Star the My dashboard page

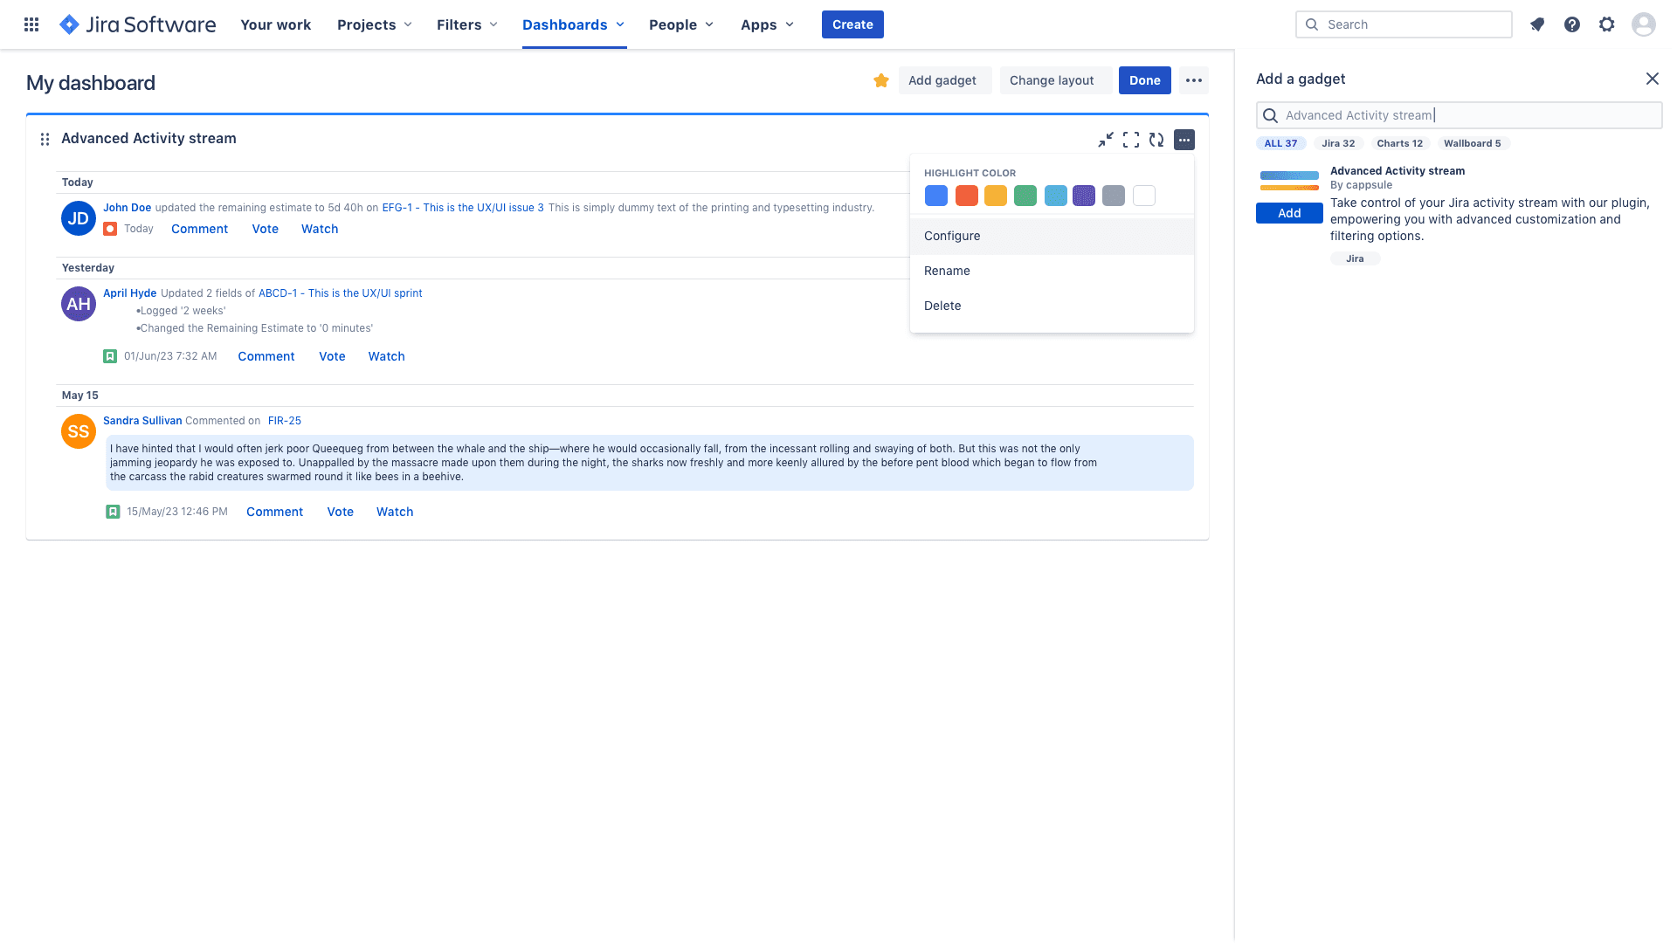pos(880,79)
